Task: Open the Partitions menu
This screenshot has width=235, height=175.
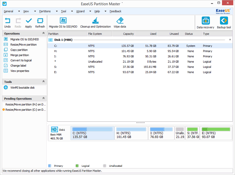Action: click(x=45, y=11)
